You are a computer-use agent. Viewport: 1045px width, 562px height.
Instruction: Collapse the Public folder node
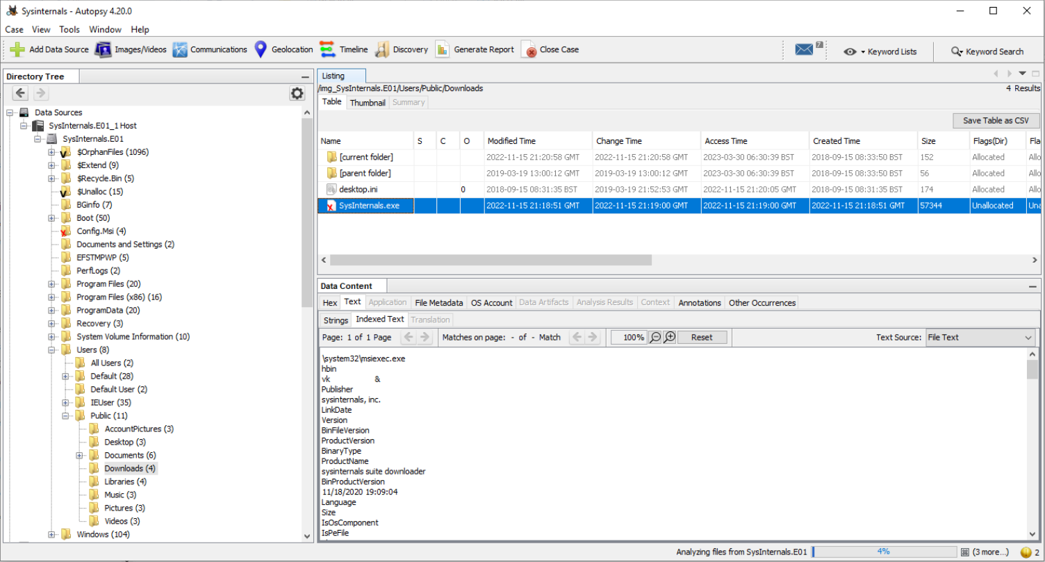[65, 415]
